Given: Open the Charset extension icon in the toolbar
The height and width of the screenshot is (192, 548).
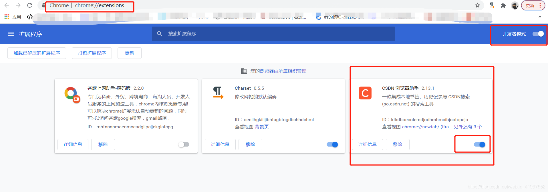Looking at the screenshot, I should (492, 5).
